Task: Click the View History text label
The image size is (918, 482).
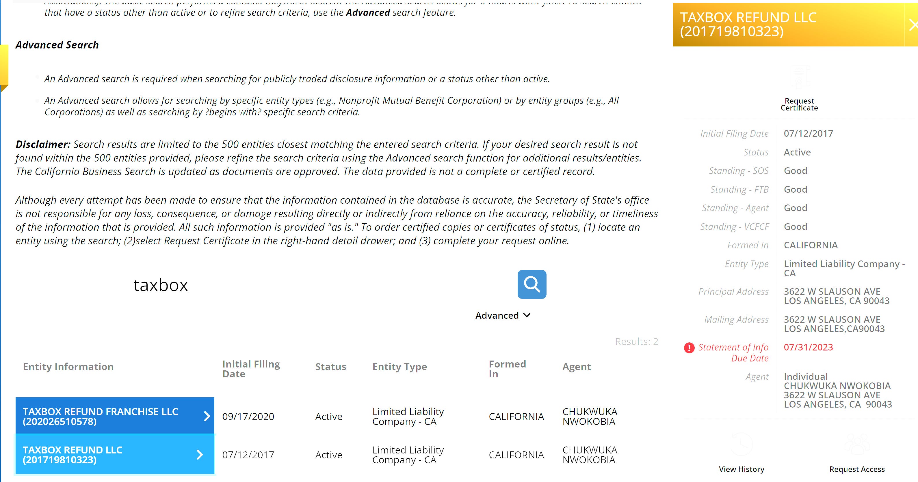Action: pos(741,469)
